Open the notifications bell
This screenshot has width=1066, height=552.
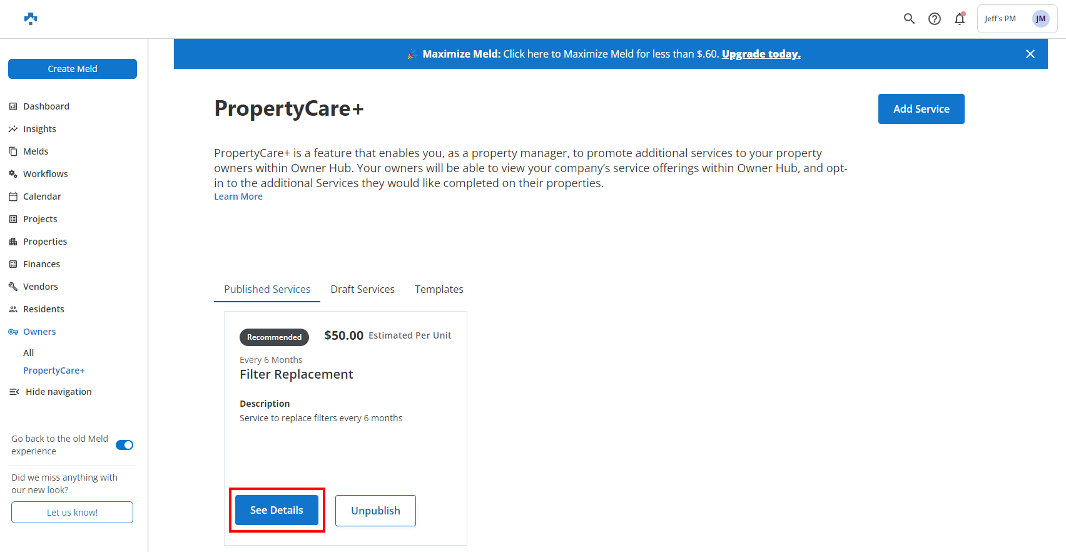click(x=960, y=19)
